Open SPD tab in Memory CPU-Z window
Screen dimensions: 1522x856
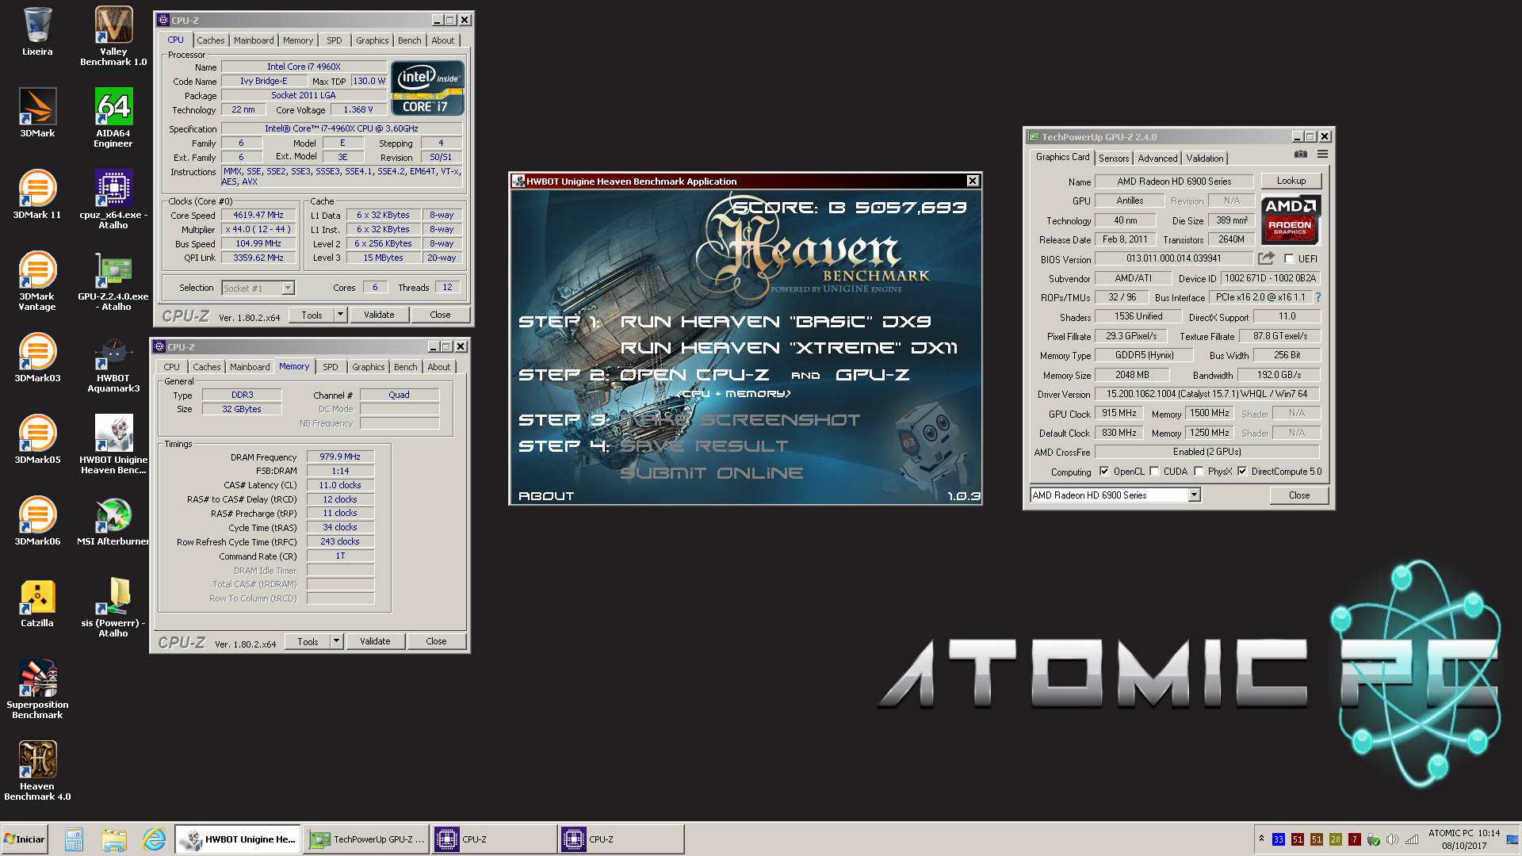tap(331, 367)
